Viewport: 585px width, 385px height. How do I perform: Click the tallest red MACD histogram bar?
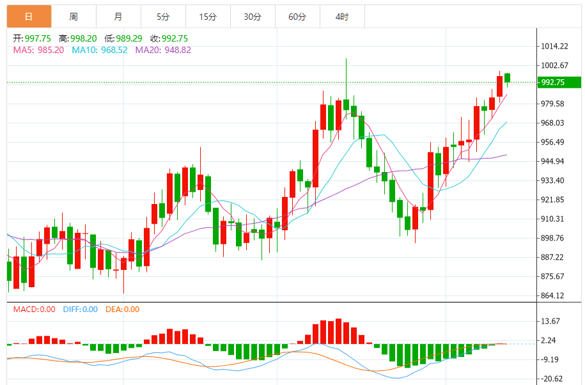pyautogui.click(x=338, y=331)
